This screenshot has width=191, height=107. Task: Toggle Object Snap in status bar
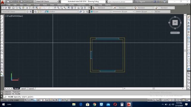click(x=41, y=100)
